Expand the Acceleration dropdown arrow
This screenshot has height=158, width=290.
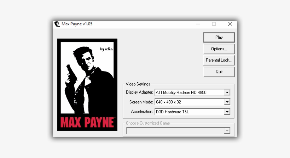pyautogui.click(x=227, y=112)
